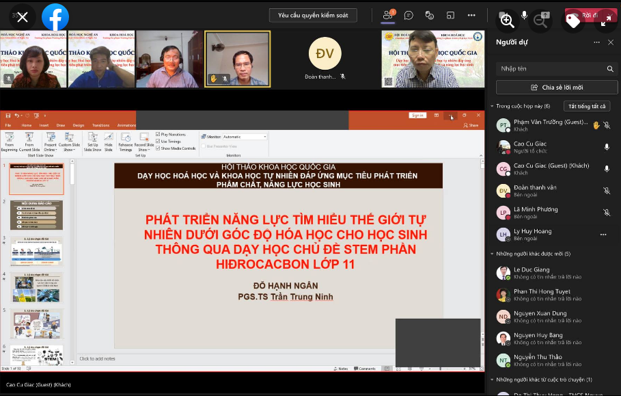Collapse the 'Những người khác được mời' section
Image resolution: width=621 pixels, height=396 pixels.
click(492, 254)
